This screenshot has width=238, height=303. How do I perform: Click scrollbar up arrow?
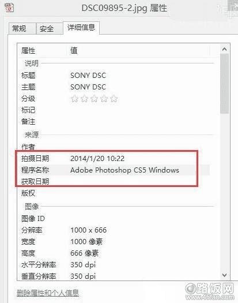pos(224,49)
